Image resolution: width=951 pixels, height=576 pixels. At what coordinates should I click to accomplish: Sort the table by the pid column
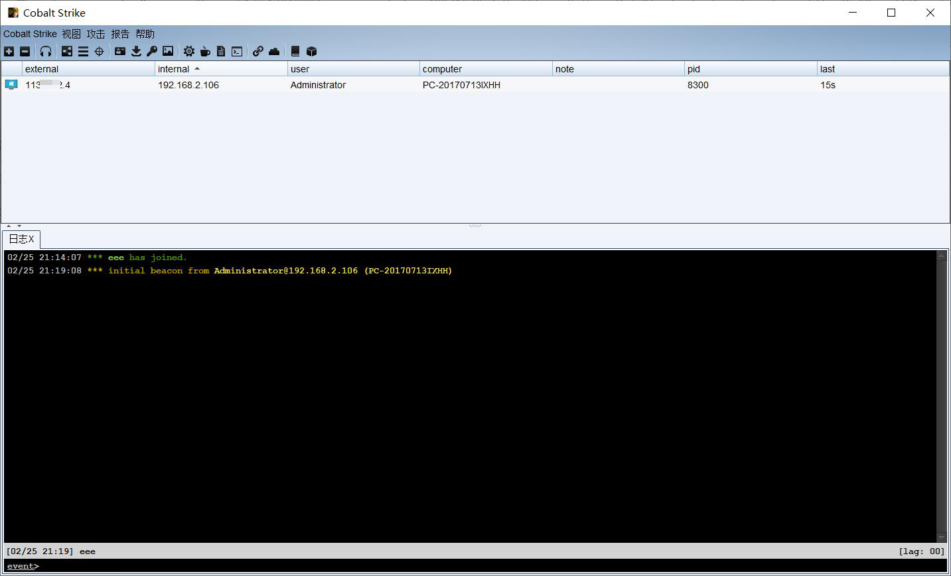[x=751, y=69]
